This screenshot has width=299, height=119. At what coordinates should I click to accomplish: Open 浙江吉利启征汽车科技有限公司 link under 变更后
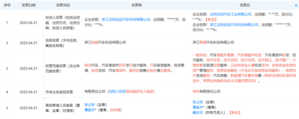[234, 25]
